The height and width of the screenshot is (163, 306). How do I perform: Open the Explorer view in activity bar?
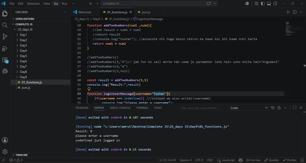[x=5, y=13]
